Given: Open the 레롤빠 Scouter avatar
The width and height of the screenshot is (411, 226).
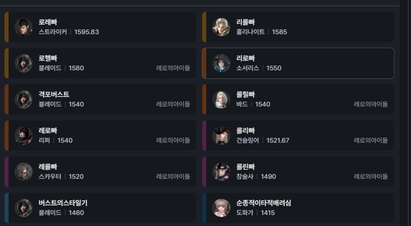Looking at the screenshot, I should tap(24, 172).
